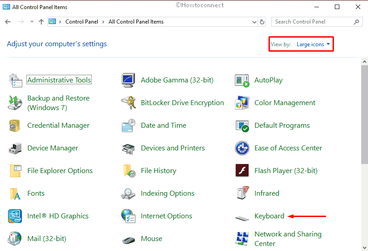Open the View by Large icons dropdown
Screen dimensions: 368x251
[313, 44]
